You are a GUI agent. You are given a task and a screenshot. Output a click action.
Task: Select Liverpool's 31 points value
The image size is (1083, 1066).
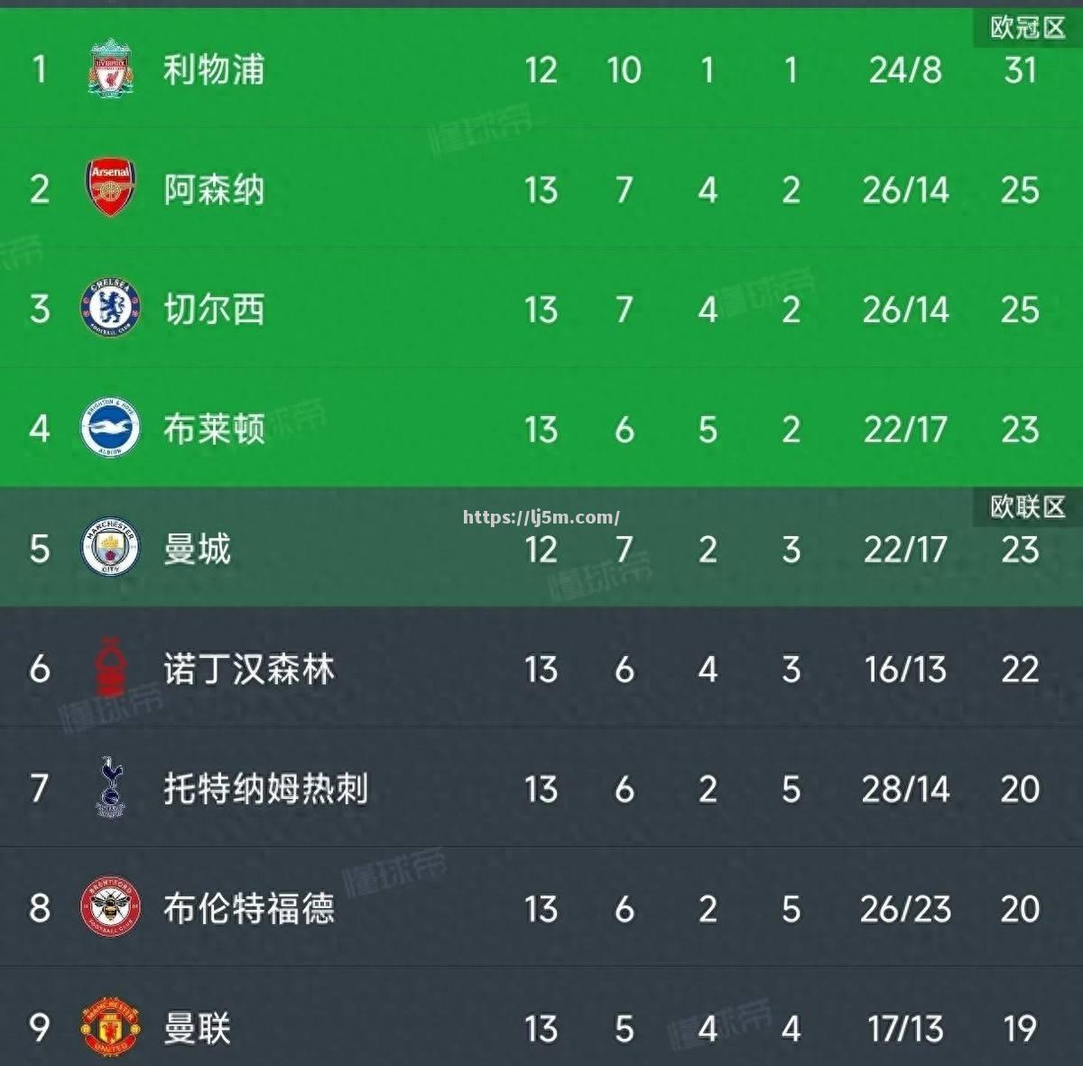pos(1020,70)
